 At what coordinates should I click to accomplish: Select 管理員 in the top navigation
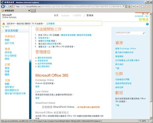click(90, 15)
